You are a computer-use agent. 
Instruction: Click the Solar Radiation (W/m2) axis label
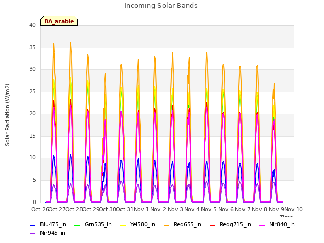[7, 115]
